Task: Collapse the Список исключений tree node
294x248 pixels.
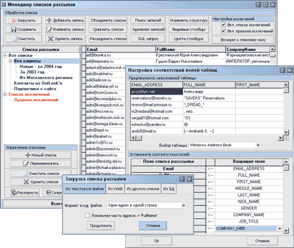Action: (x=5, y=95)
